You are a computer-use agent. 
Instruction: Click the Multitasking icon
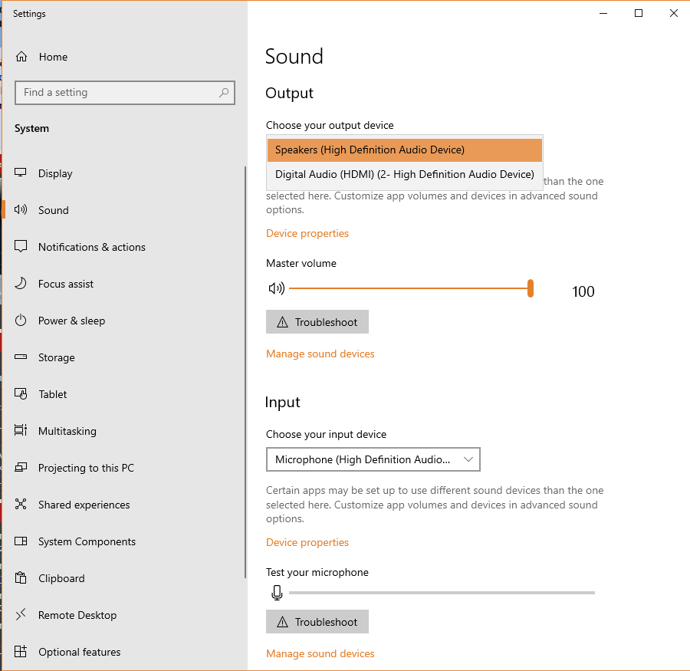tap(21, 431)
